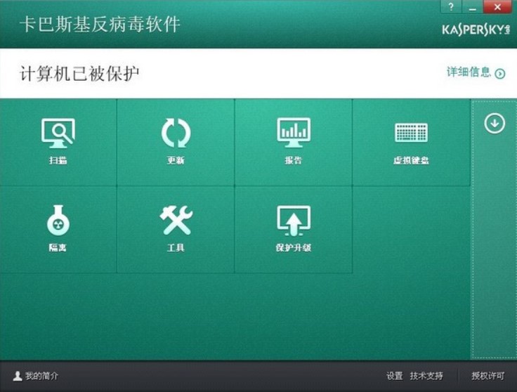Open the 详细信息 details link
This screenshot has width=517, height=392.
point(469,72)
